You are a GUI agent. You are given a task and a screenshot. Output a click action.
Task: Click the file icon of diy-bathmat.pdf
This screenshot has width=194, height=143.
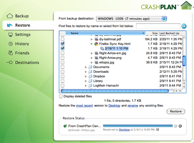[x=96, y=39]
